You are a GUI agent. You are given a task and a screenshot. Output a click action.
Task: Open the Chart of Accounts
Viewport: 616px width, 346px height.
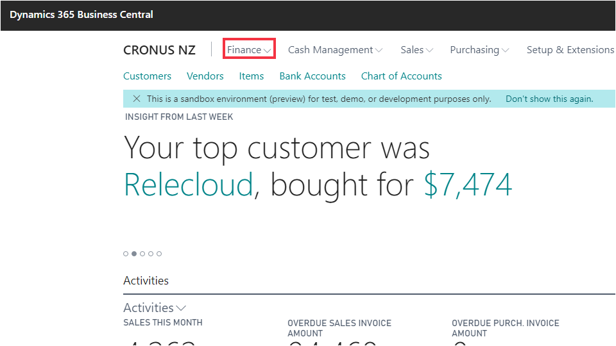402,76
